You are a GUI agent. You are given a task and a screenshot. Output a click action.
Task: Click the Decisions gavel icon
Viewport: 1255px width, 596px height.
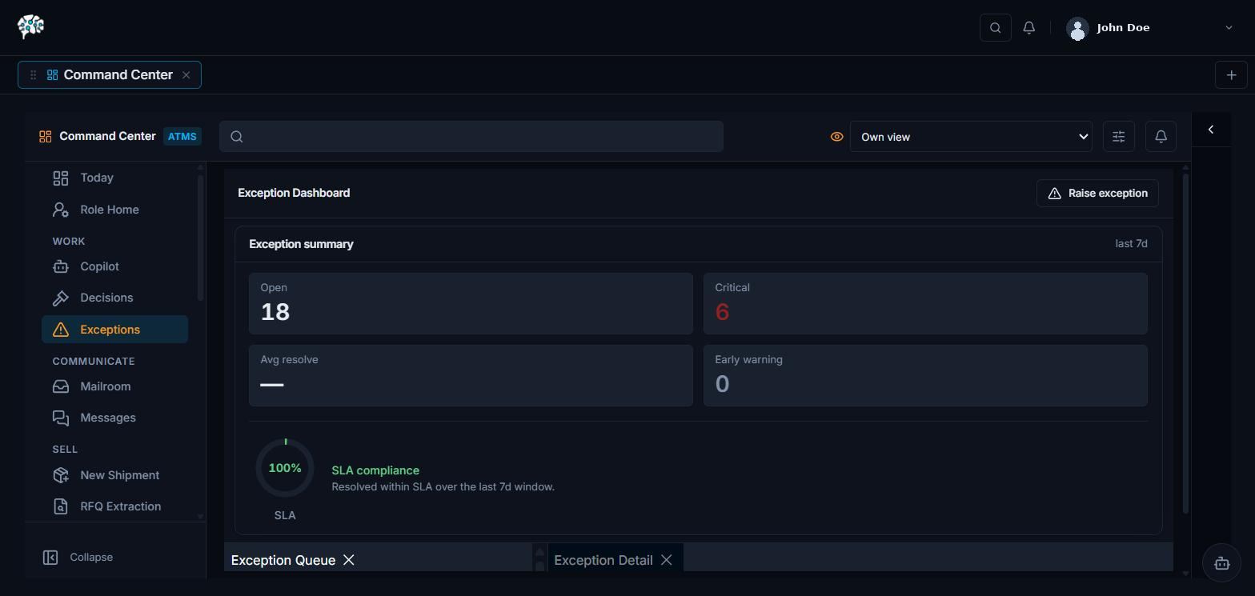point(61,298)
